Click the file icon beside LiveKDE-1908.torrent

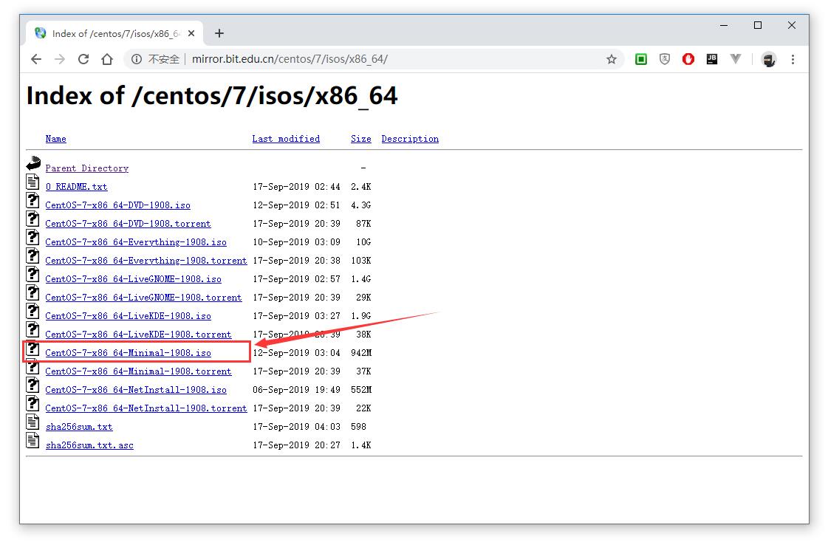pyautogui.click(x=32, y=329)
